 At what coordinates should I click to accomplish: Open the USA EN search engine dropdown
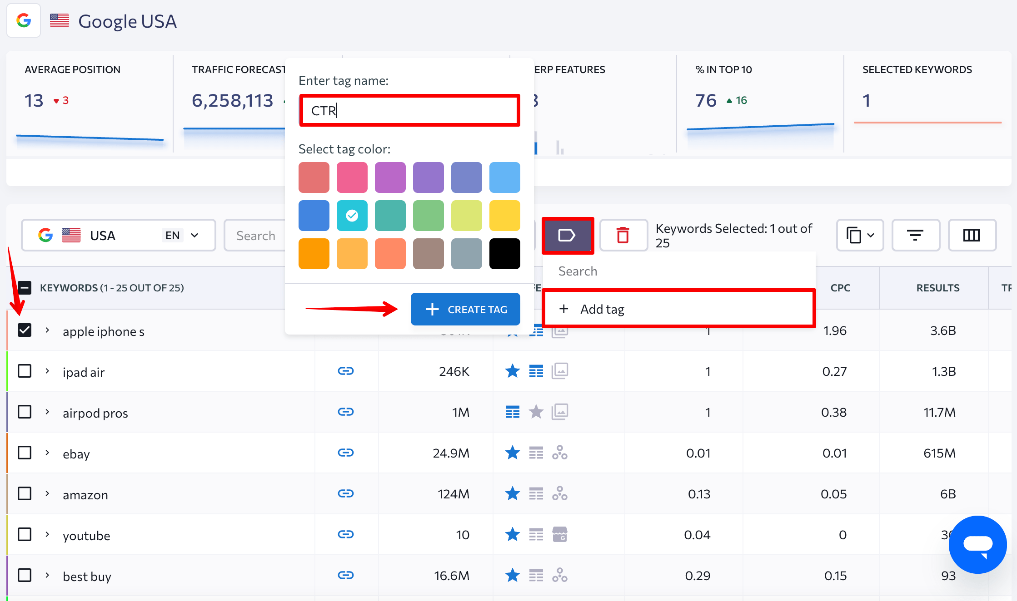pyautogui.click(x=118, y=235)
